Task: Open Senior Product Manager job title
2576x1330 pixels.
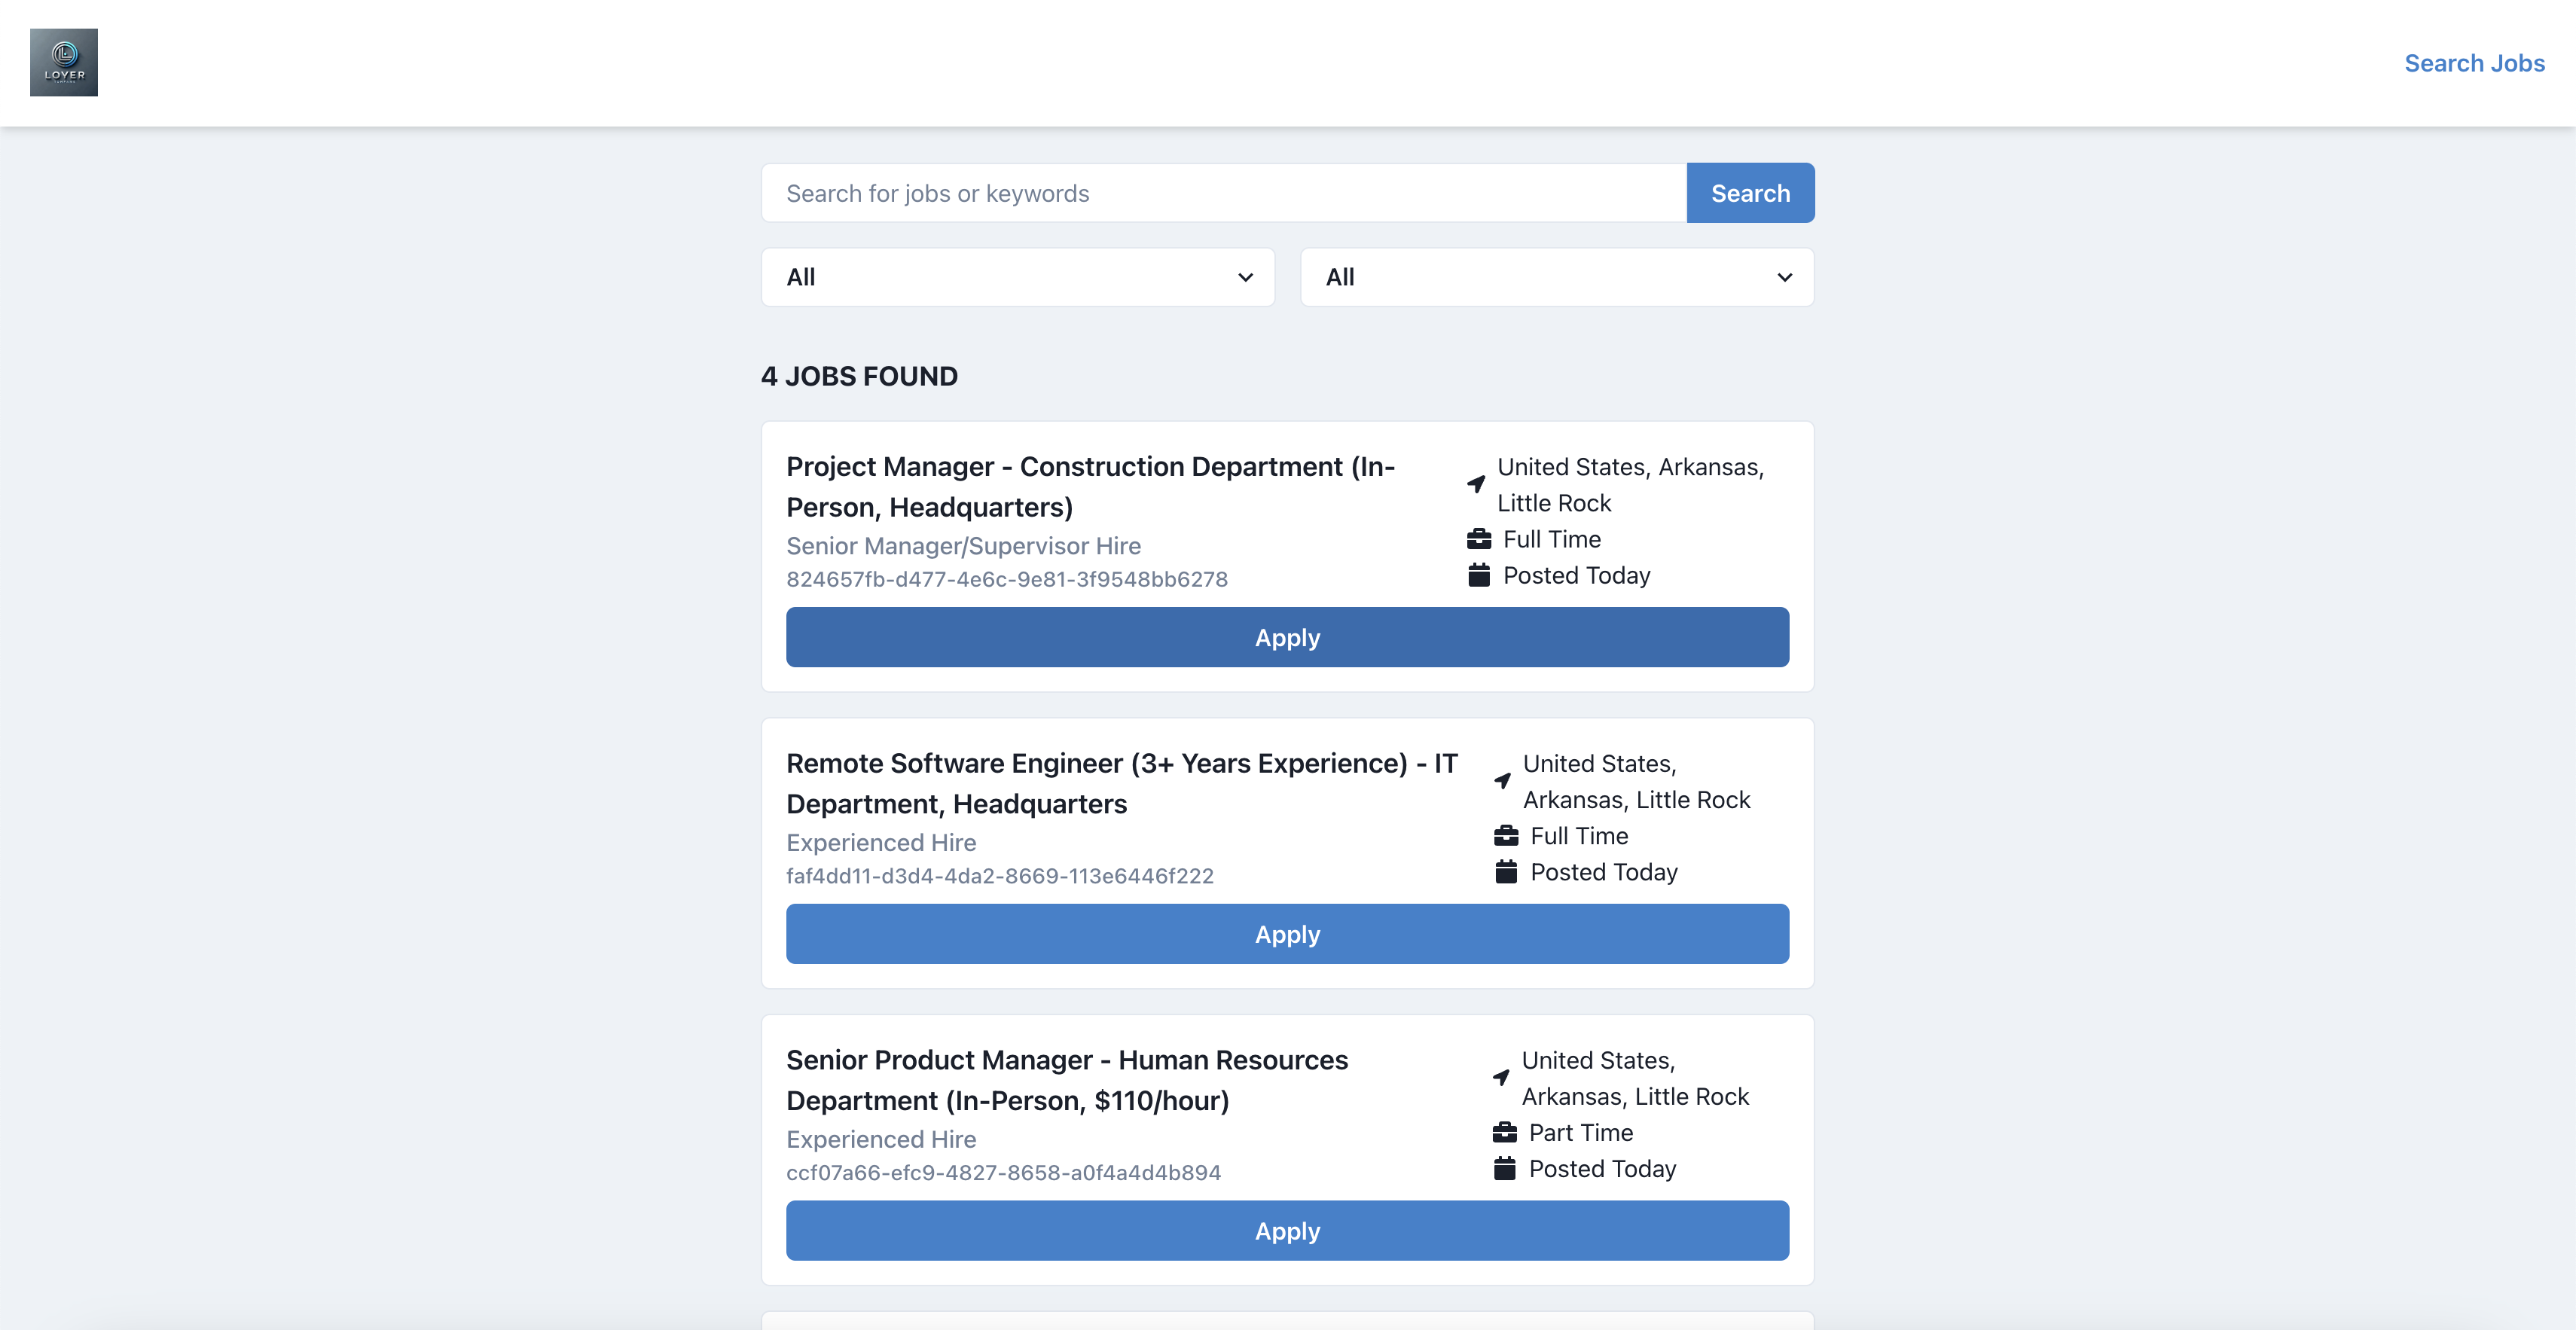Action: (x=1066, y=1080)
